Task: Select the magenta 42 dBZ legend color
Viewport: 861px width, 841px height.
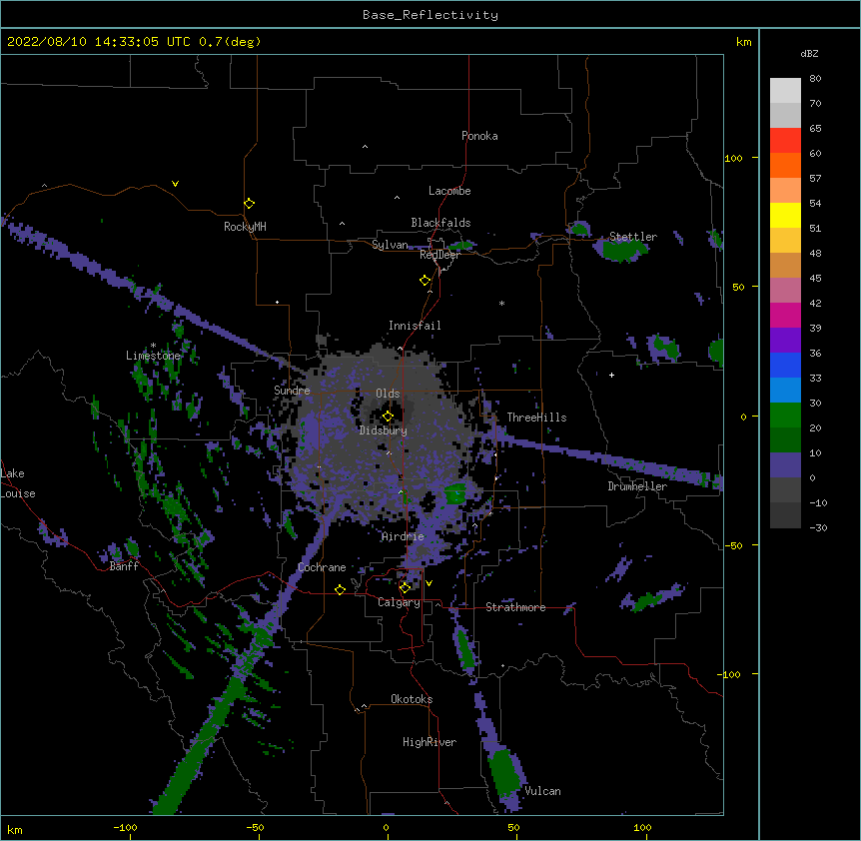Action: point(785,315)
